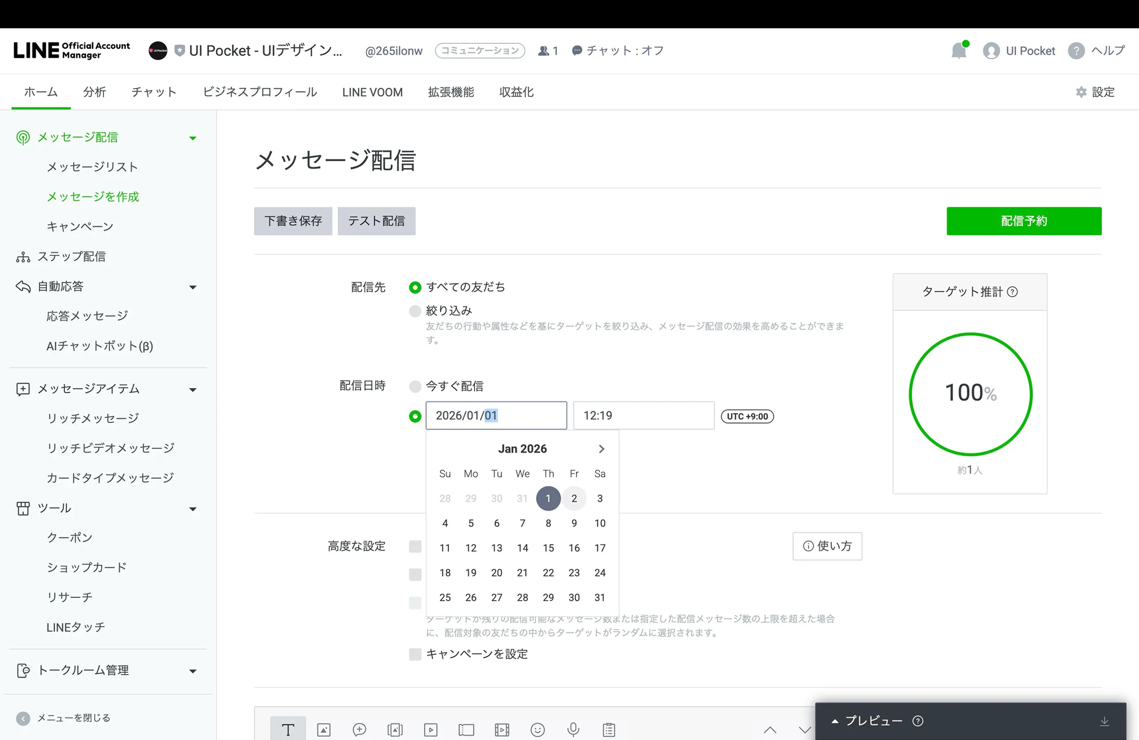
Task: Collapse the 自動応答 sidebar section
Action: coord(193,287)
